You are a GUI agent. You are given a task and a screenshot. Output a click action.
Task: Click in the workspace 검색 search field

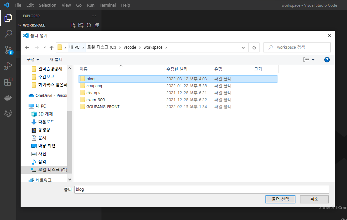(x=297, y=47)
